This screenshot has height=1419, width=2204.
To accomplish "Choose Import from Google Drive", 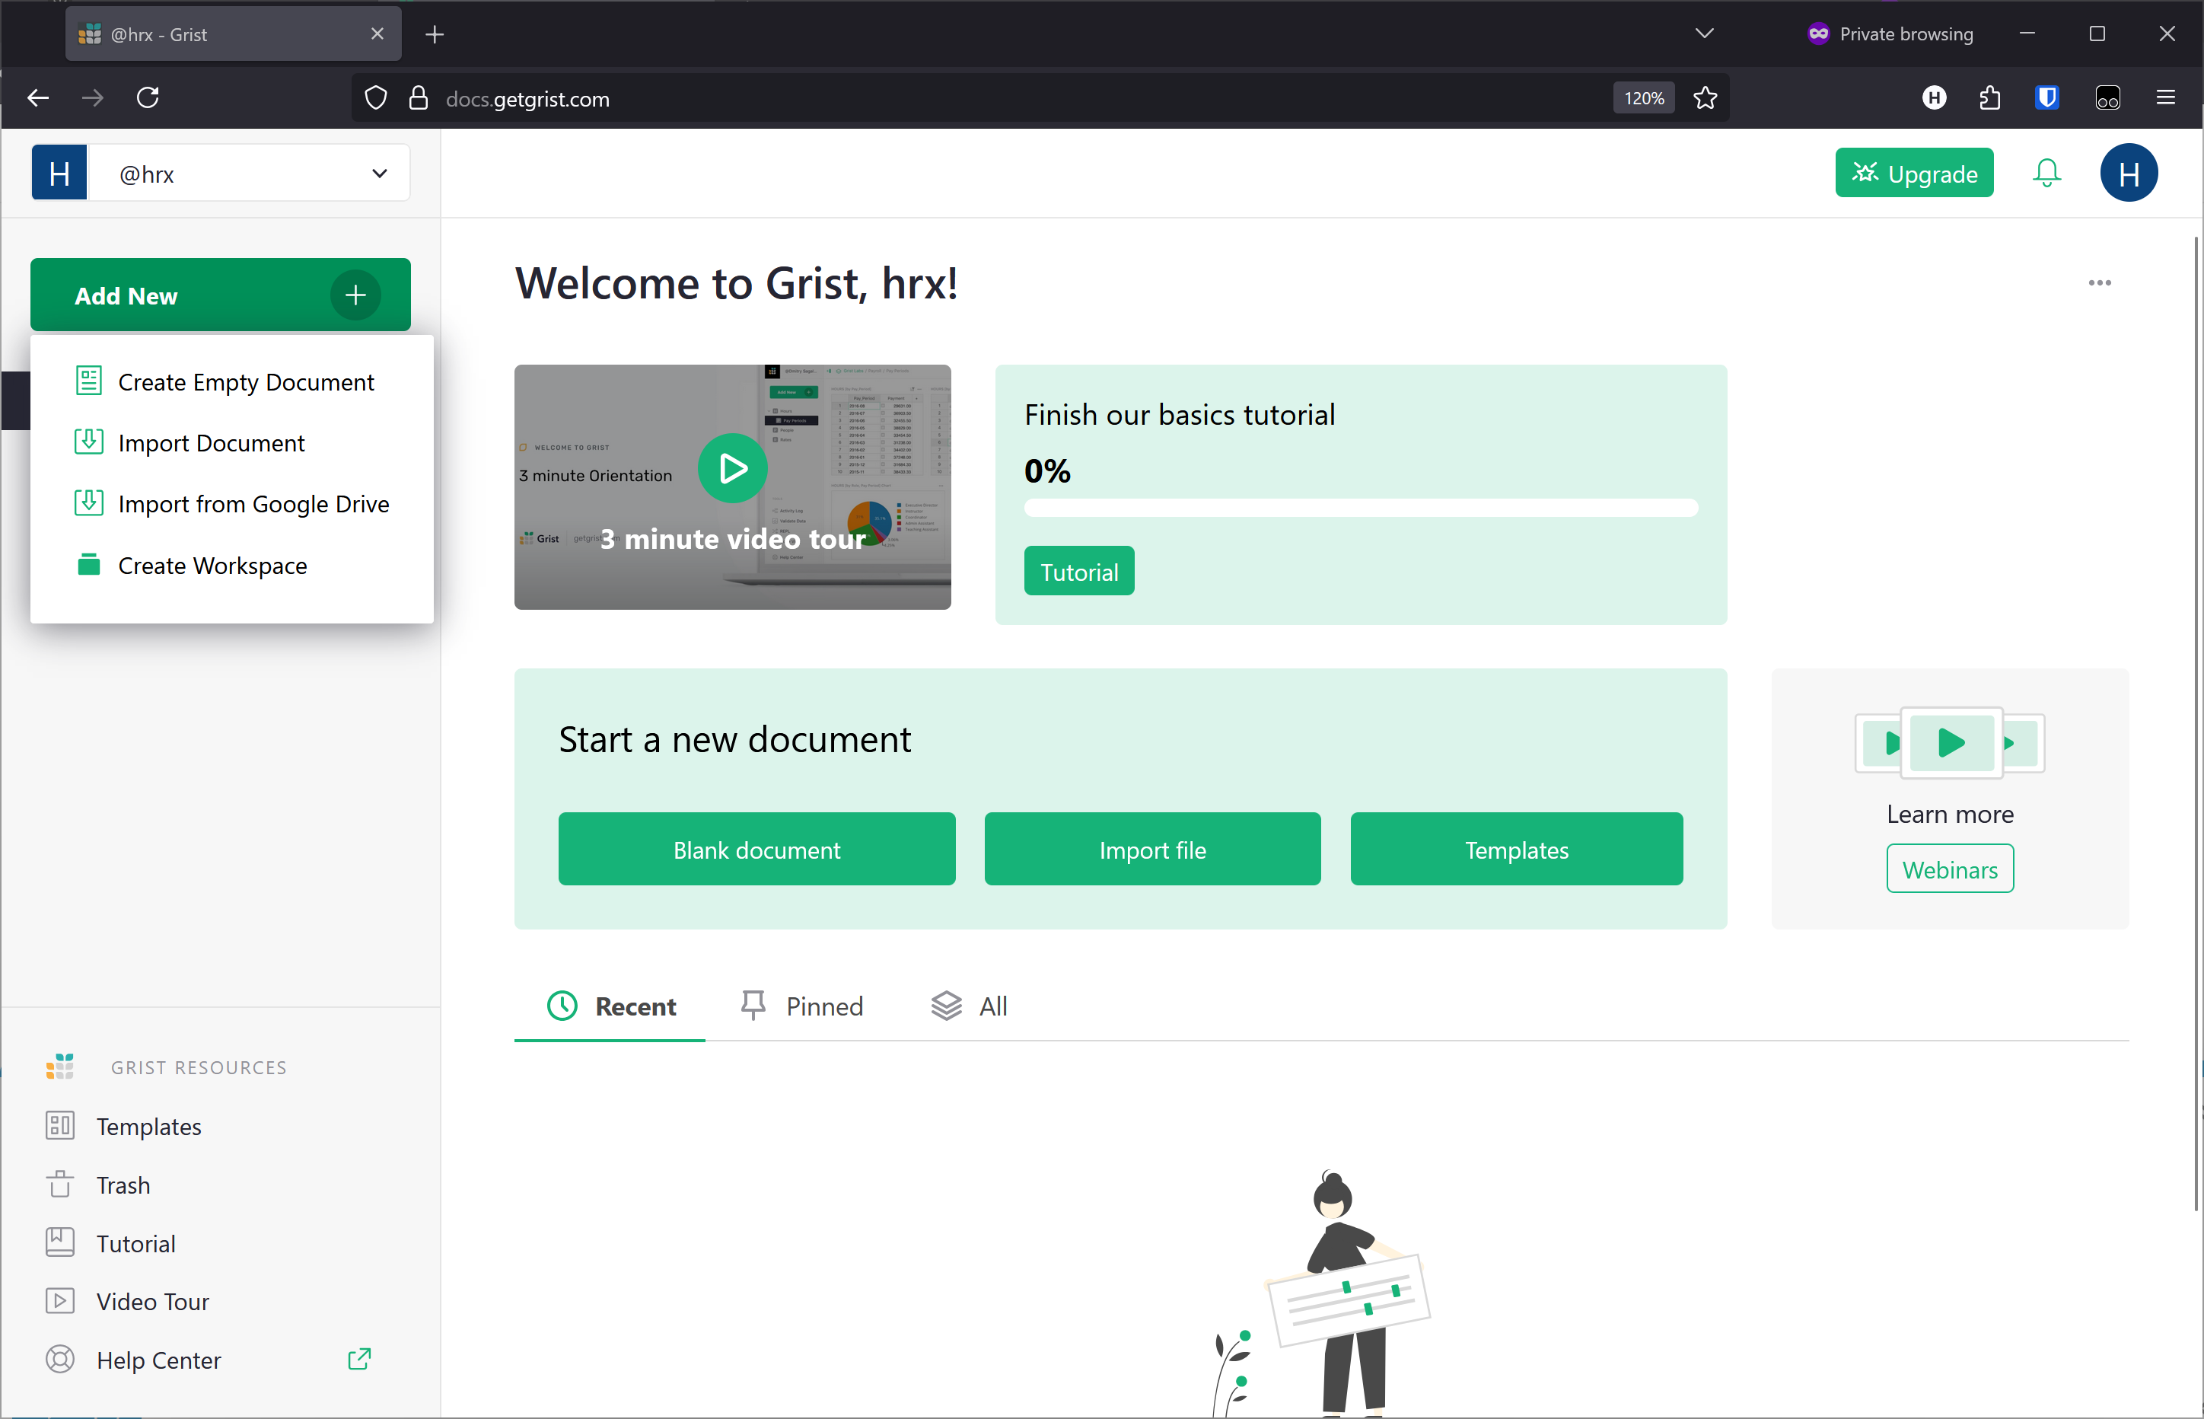I will tap(253, 504).
